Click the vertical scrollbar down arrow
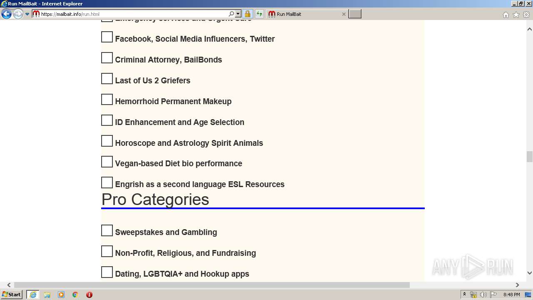Image resolution: width=533 pixels, height=300 pixels. tap(530, 273)
